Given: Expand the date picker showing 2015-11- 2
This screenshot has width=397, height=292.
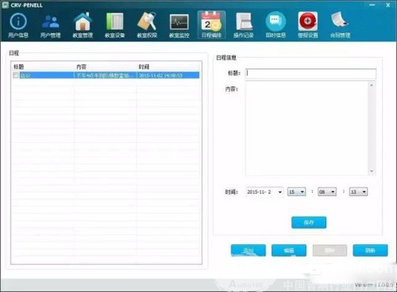Looking at the screenshot, I should point(280,192).
